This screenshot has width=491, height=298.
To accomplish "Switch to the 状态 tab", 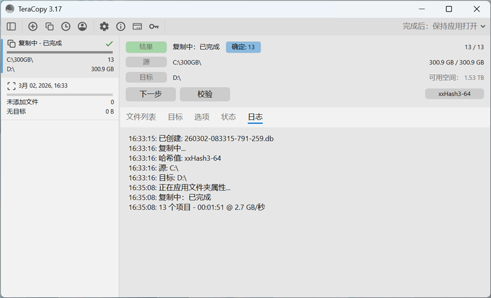I will (x=228, y=117).
